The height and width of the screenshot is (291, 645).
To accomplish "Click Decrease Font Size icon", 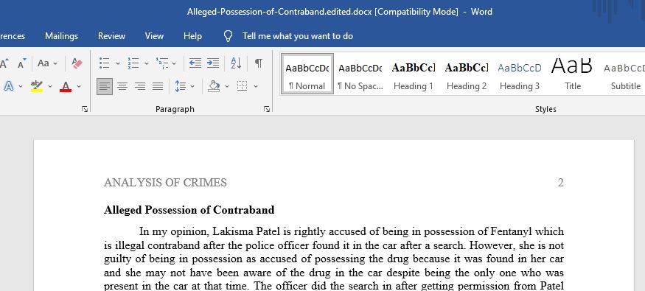I will (x=22, y=63).
